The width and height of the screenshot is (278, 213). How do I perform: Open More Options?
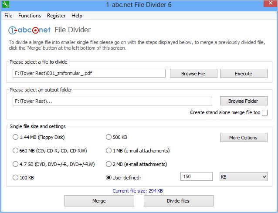(x=243, y=138)
